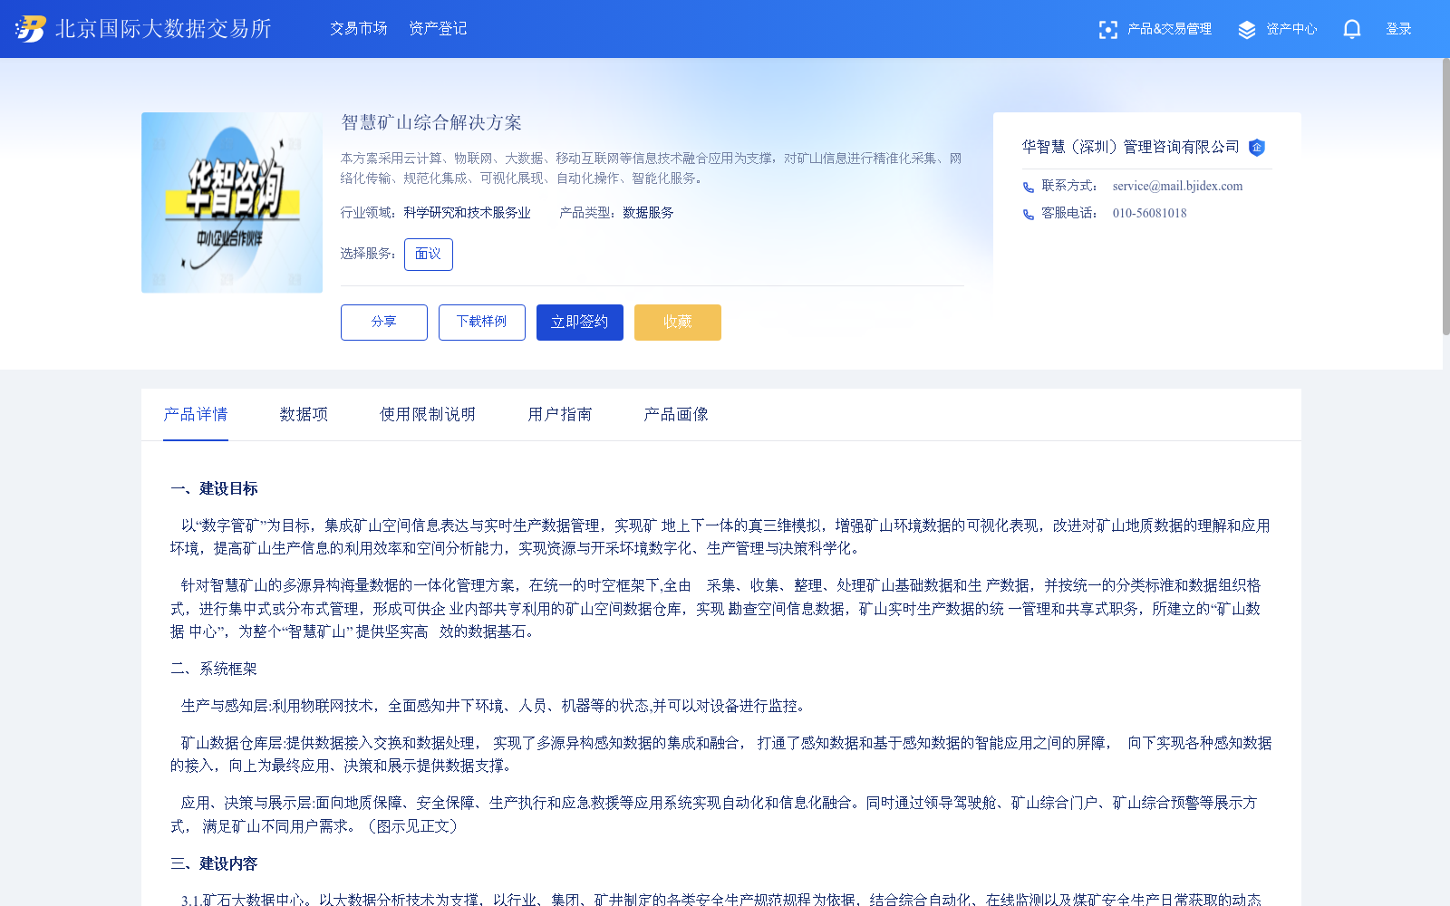Click the 华智咨询 product thumbnail image
The image size is (1450, 906).
(x=232, y=203)
